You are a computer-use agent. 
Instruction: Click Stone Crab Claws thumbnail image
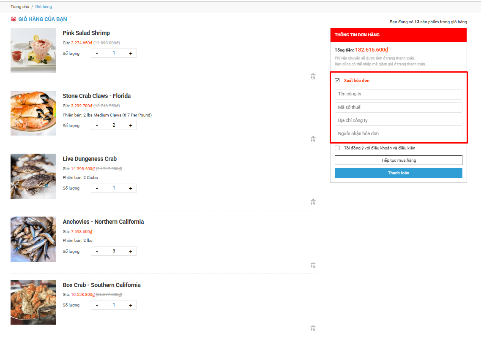[33, 113]
